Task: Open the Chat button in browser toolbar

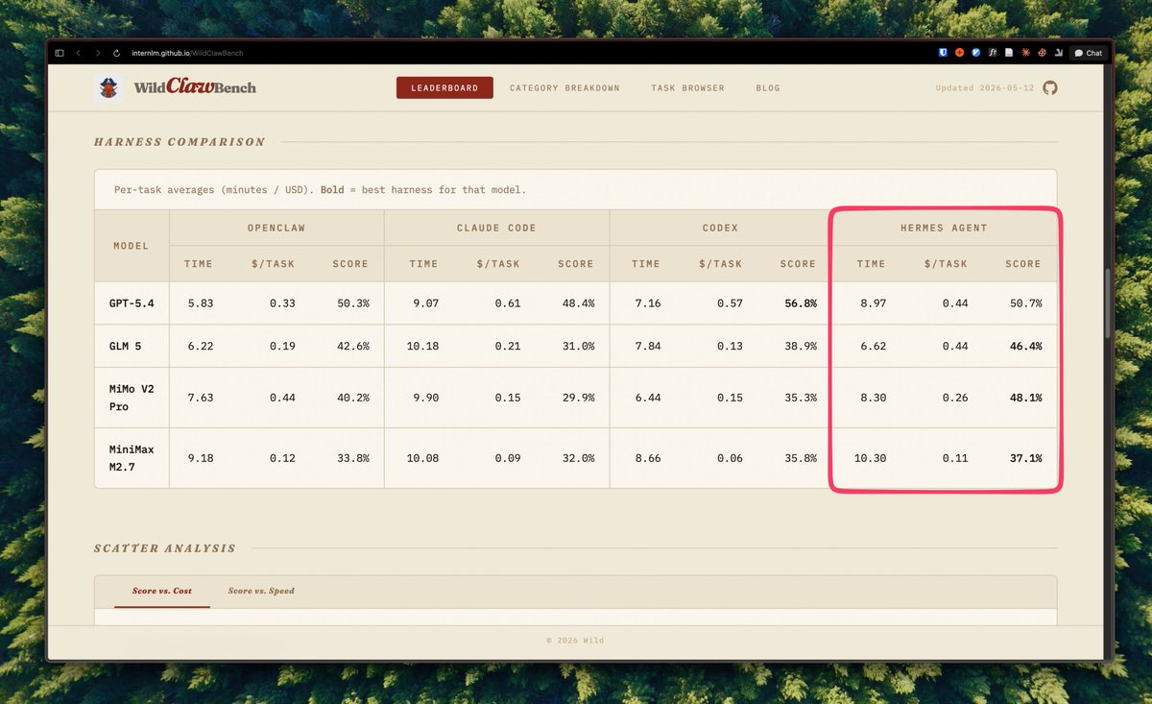Action: tap(1089, 53)
